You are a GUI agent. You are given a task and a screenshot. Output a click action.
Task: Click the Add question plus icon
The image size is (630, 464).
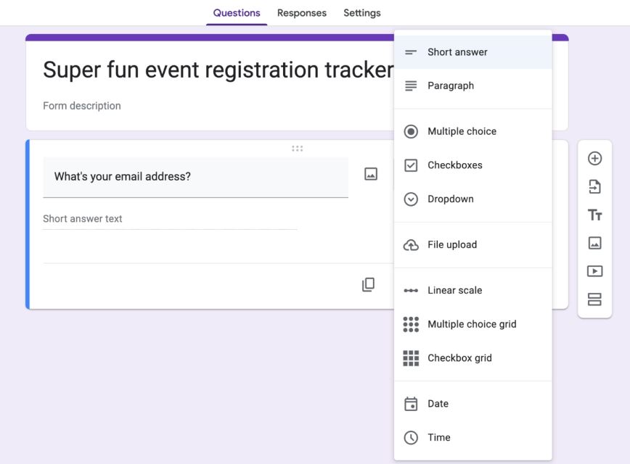point(594,159)
